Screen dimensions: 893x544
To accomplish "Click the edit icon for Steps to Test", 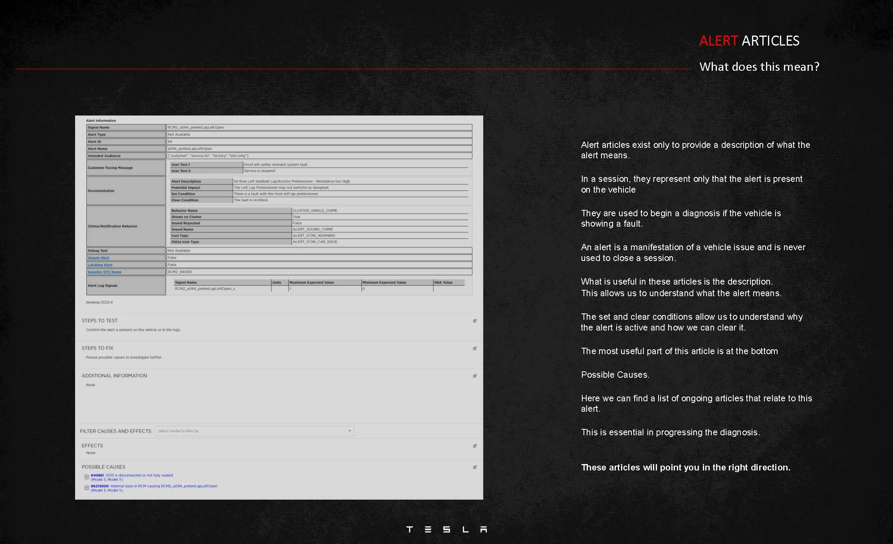I will coord(474,321).
